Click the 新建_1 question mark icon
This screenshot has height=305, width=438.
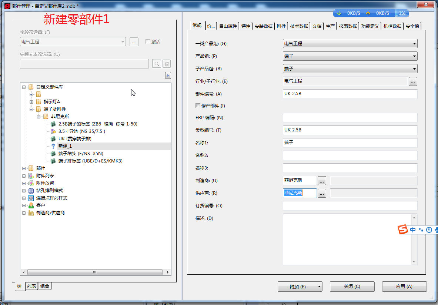pyautogui.click(x=53, y=146)
